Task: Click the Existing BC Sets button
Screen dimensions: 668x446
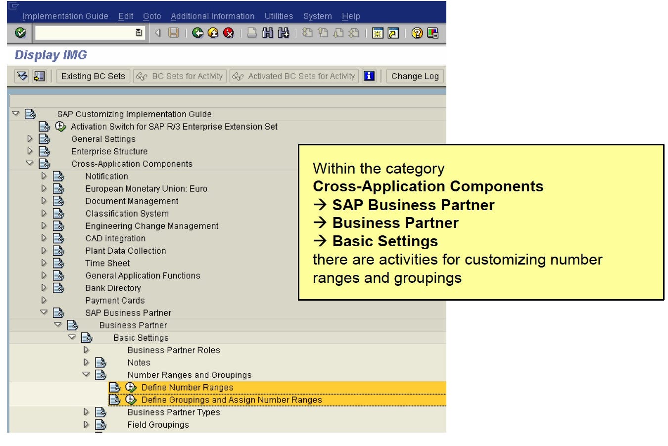Action: pos(93,76)
